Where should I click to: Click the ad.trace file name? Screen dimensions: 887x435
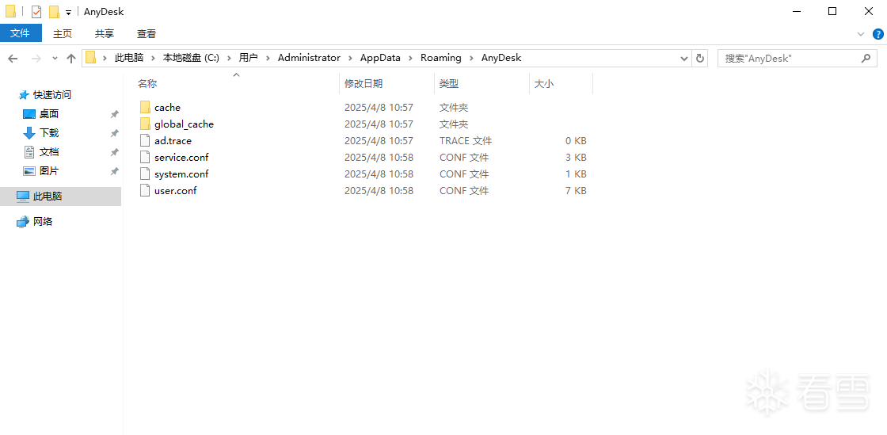(173, 141)
